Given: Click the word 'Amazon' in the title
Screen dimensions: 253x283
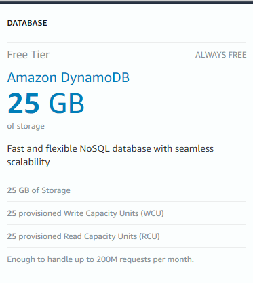Looking at the screenshot, I should pyautogui.click(x=32, y=77).
